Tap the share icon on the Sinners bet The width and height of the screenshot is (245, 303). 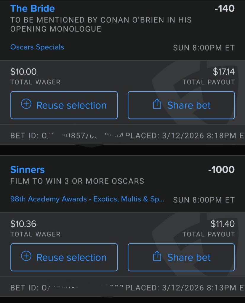(x=157, y=257)
